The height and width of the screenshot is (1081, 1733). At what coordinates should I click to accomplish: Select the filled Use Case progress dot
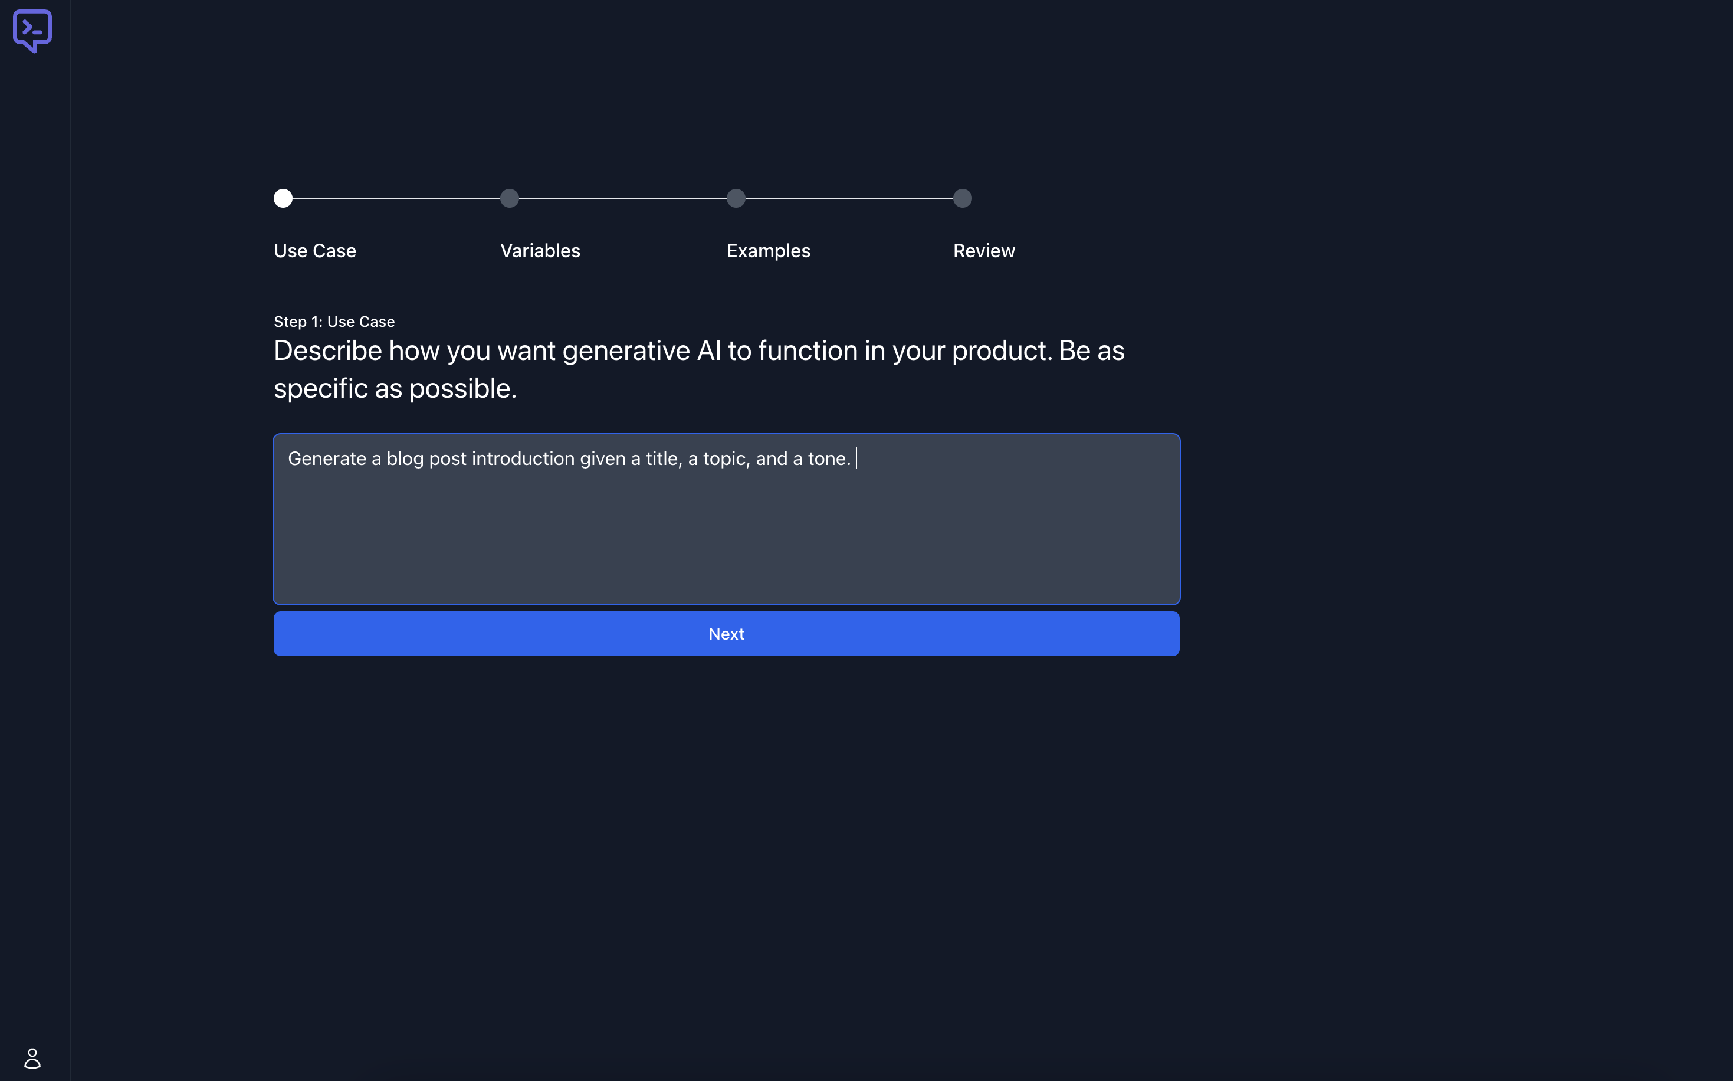click(x=283, y=198)
